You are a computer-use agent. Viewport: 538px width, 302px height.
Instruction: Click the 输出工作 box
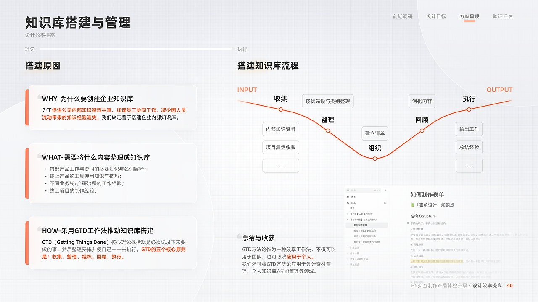[x=469, y=129]
